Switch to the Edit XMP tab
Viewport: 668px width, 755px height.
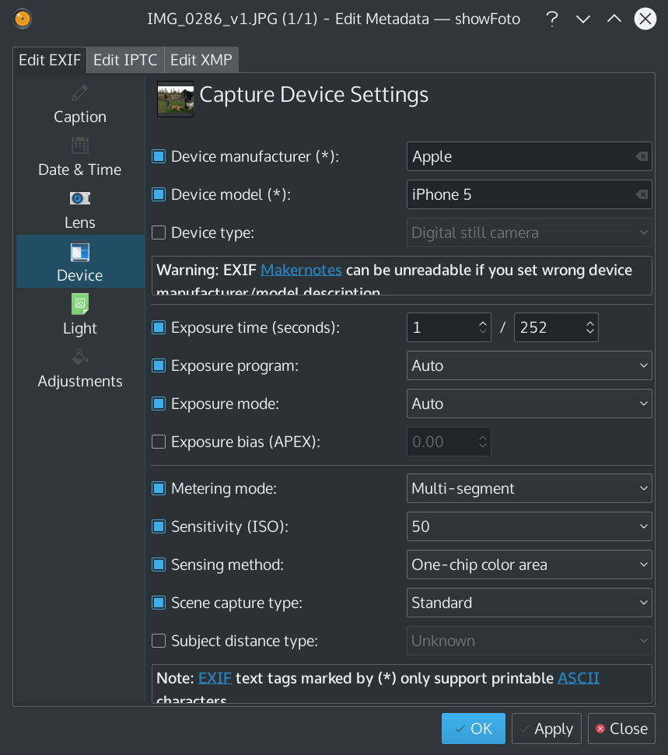[201, 59]
